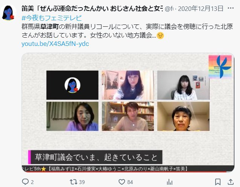The height and width of the screenshot is (187, 240).
Task: Click the black avatar video tile
Action: pos(72,85)
